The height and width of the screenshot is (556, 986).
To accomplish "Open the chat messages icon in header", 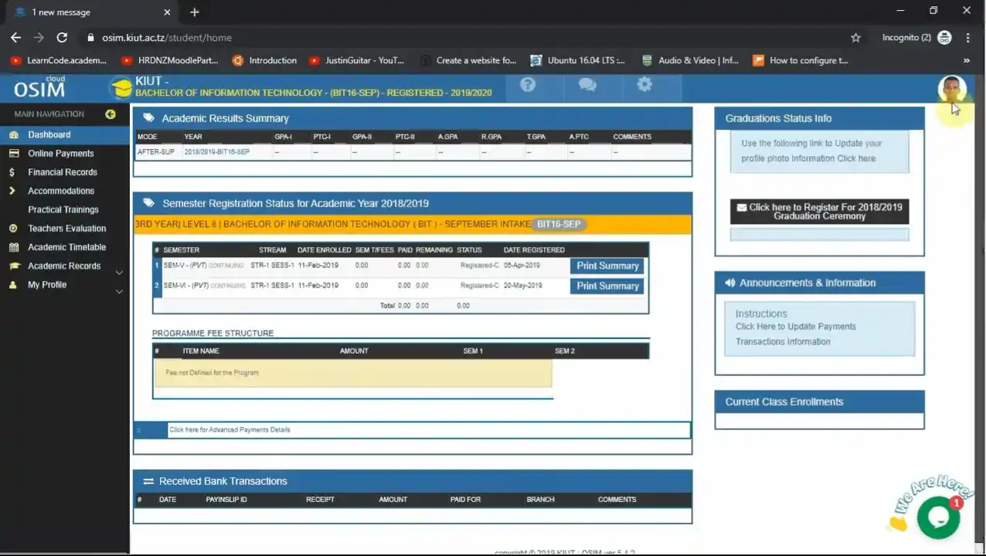I will pos(587,86).
